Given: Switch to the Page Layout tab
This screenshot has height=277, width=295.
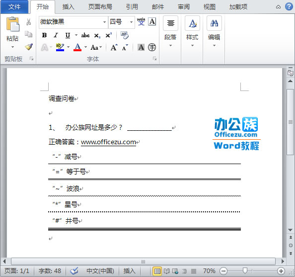Looking at the screenshot, I should 100,7.
